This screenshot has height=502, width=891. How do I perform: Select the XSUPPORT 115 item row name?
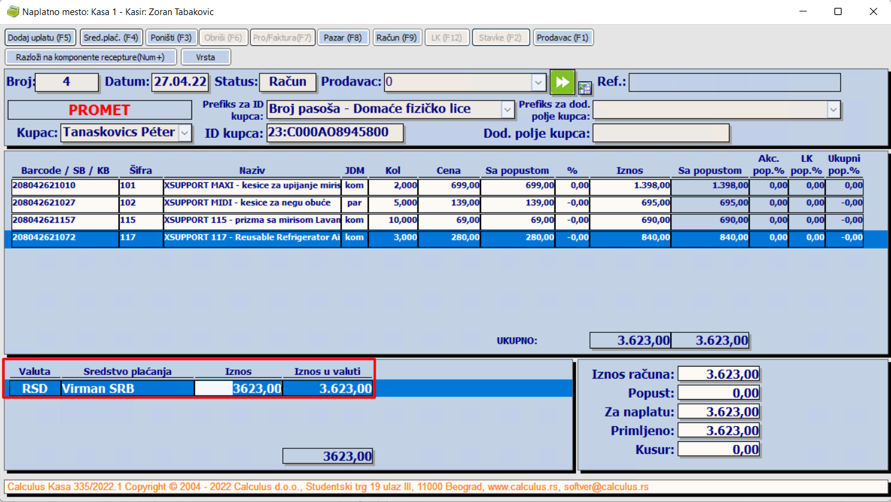click(x=252, y=221)
